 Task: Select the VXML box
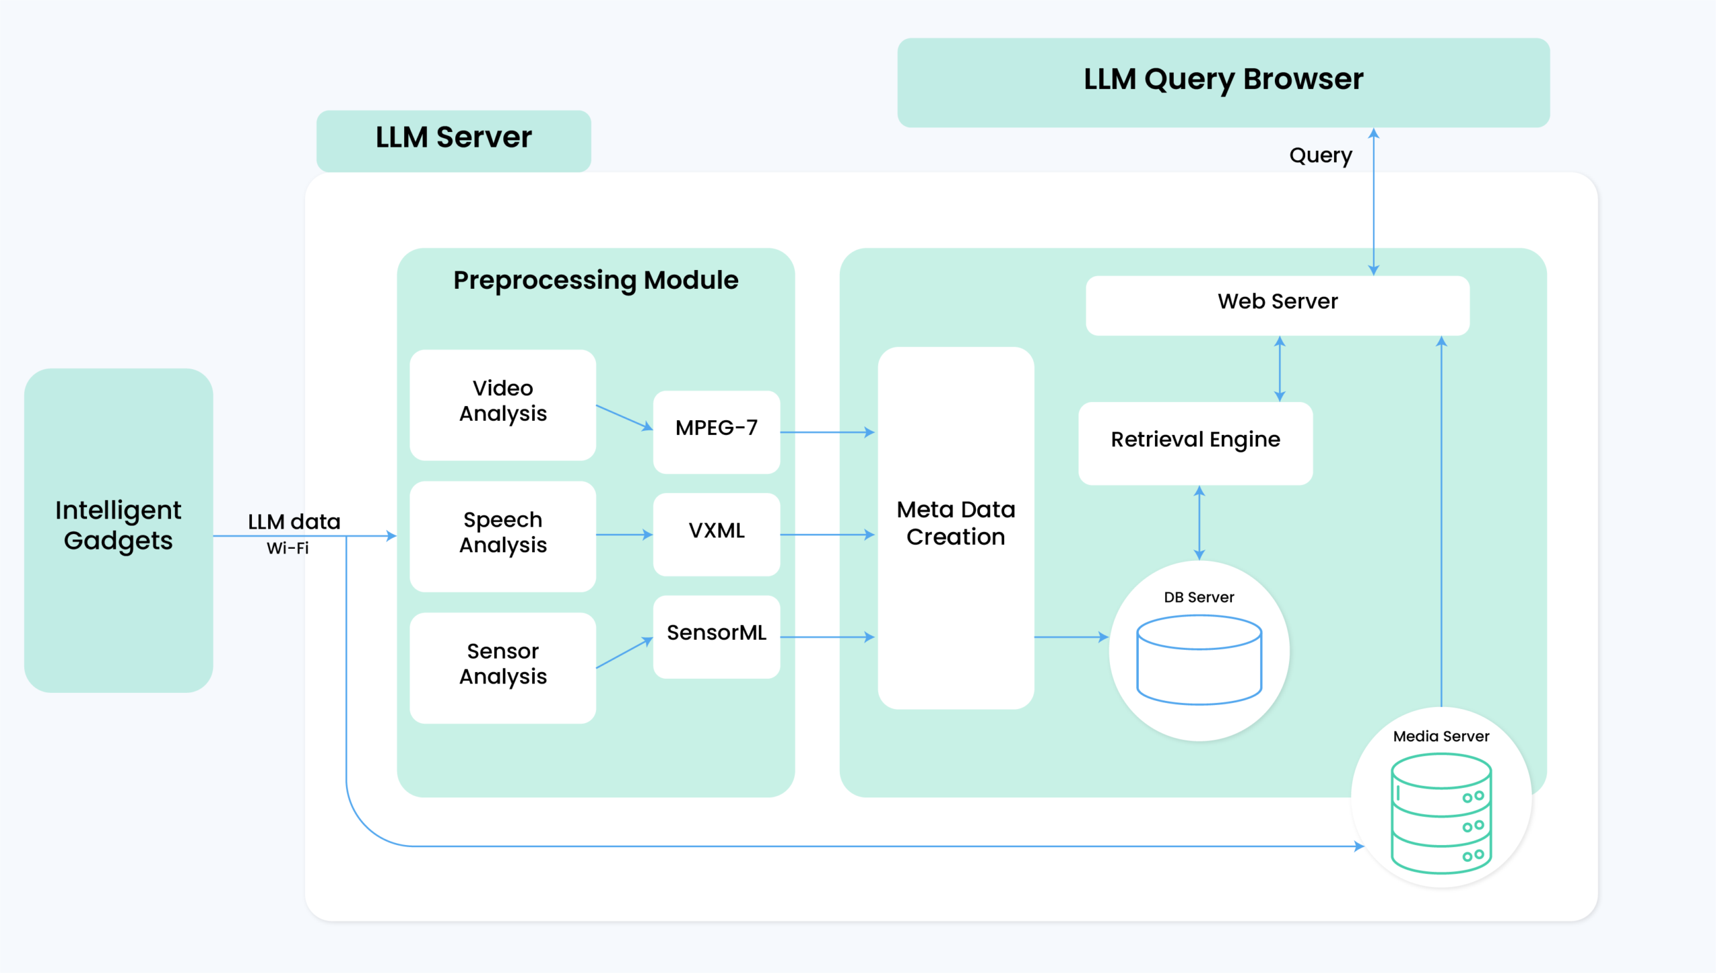click(x=717, y=535)
